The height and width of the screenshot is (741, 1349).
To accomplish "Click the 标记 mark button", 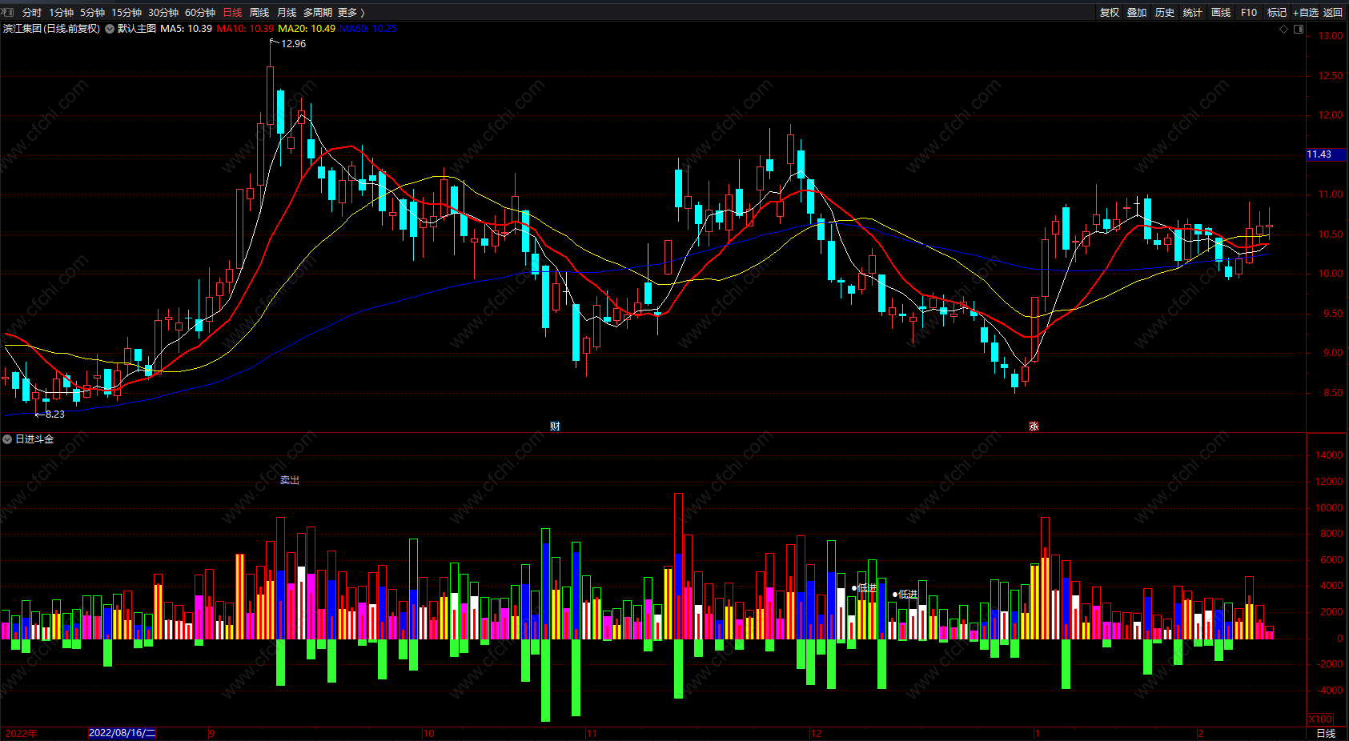I will 1277,12.
